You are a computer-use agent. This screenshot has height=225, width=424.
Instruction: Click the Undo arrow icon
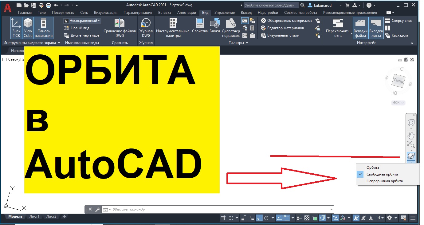click(x=56, y=5)
